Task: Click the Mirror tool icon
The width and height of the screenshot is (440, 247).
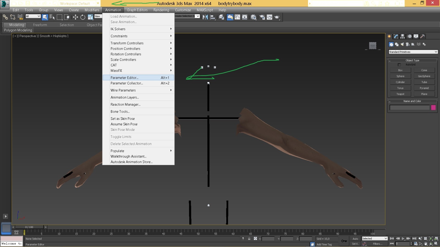Action: [x=205, y=17]
